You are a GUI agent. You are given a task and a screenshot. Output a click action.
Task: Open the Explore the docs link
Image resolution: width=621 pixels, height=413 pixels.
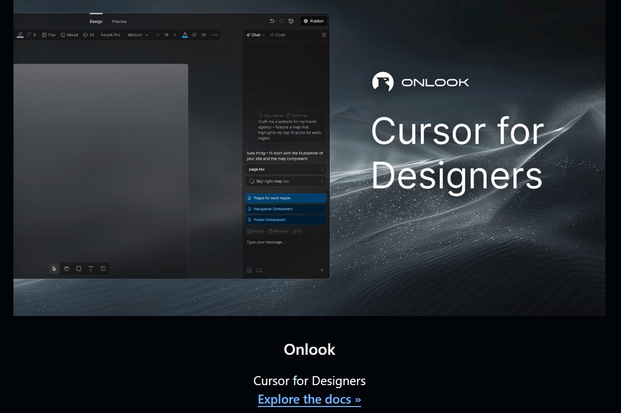click(309, 400)
